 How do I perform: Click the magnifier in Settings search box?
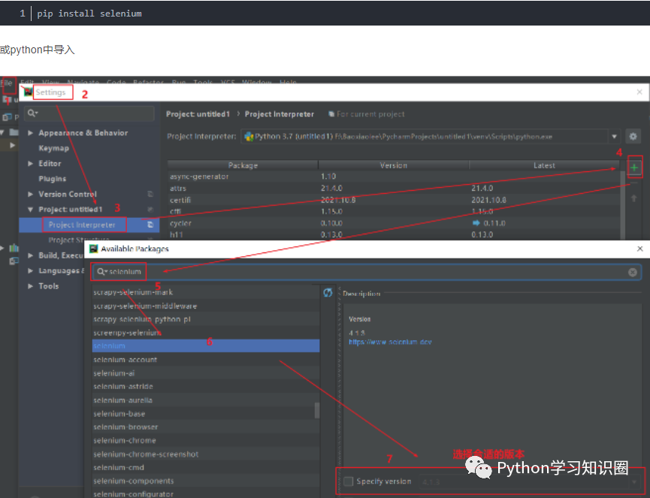click(x=32, y=113)
